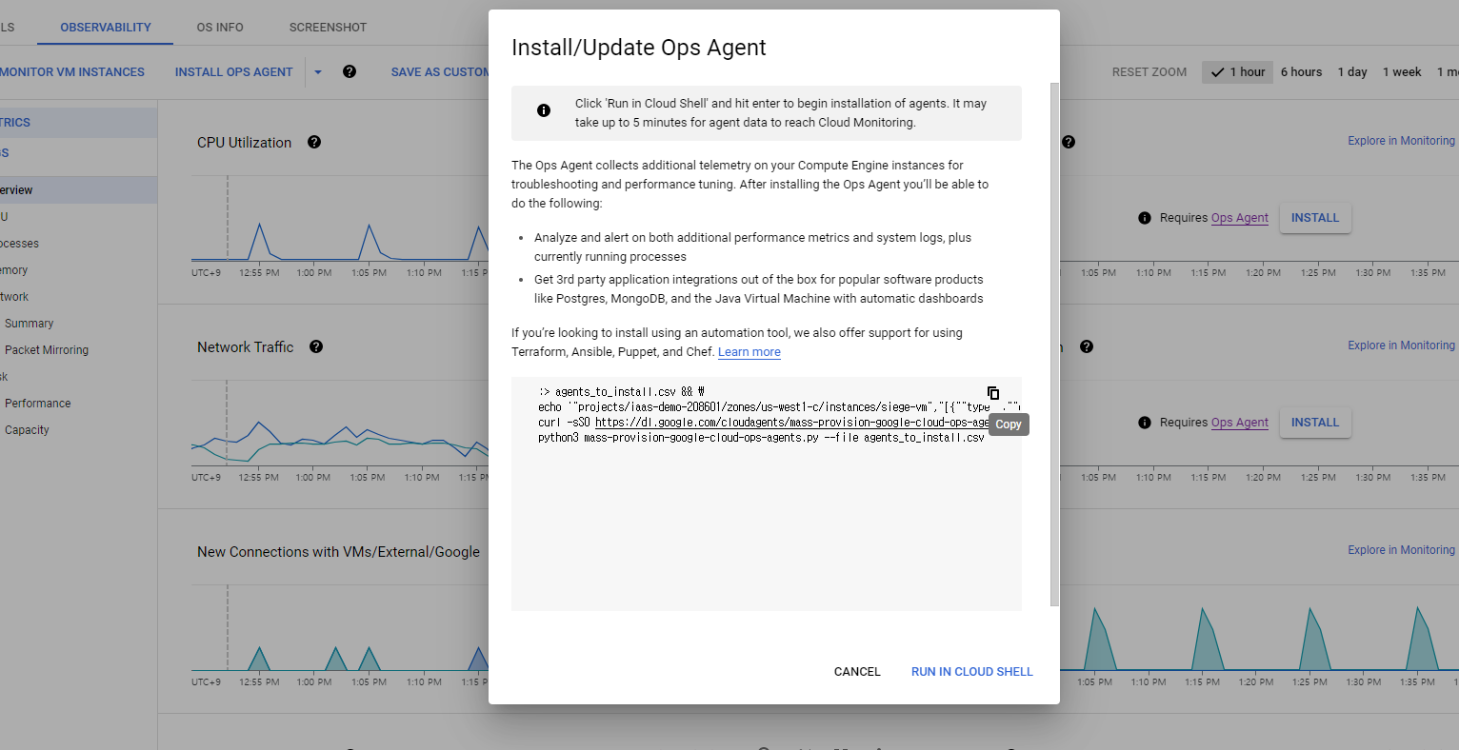The image size is (1459, 750).
Task: Click SAVE AS CUSTOM button
Action: (440, 72)
